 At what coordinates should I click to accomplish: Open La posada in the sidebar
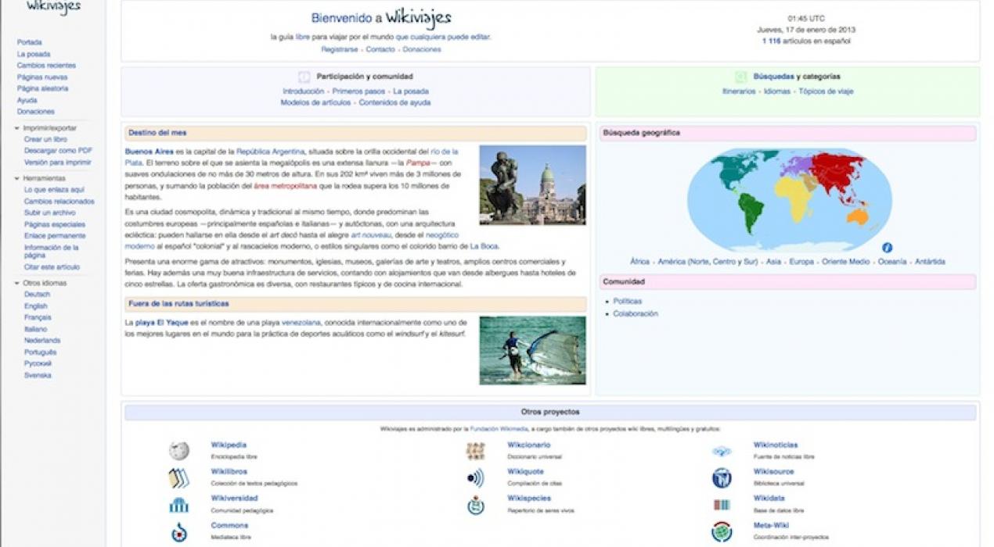point(34,54)
